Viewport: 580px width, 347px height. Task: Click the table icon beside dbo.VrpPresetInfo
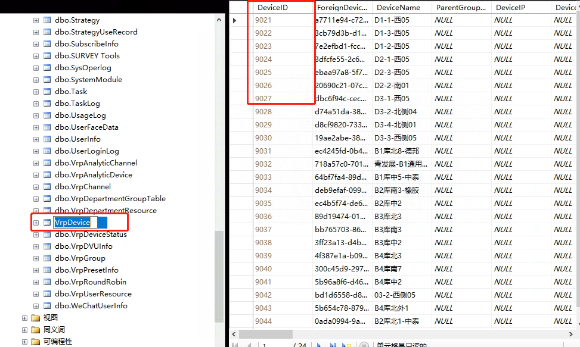click(47, 270)
